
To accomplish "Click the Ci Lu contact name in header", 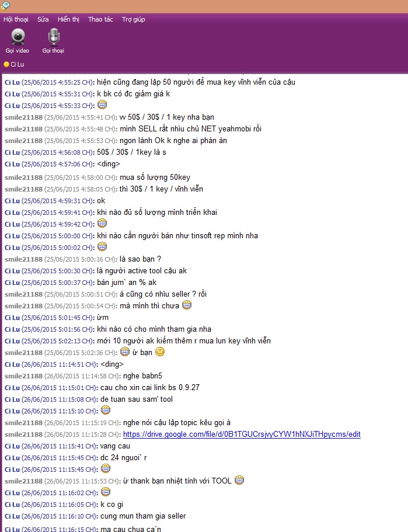I will point(18,64).
